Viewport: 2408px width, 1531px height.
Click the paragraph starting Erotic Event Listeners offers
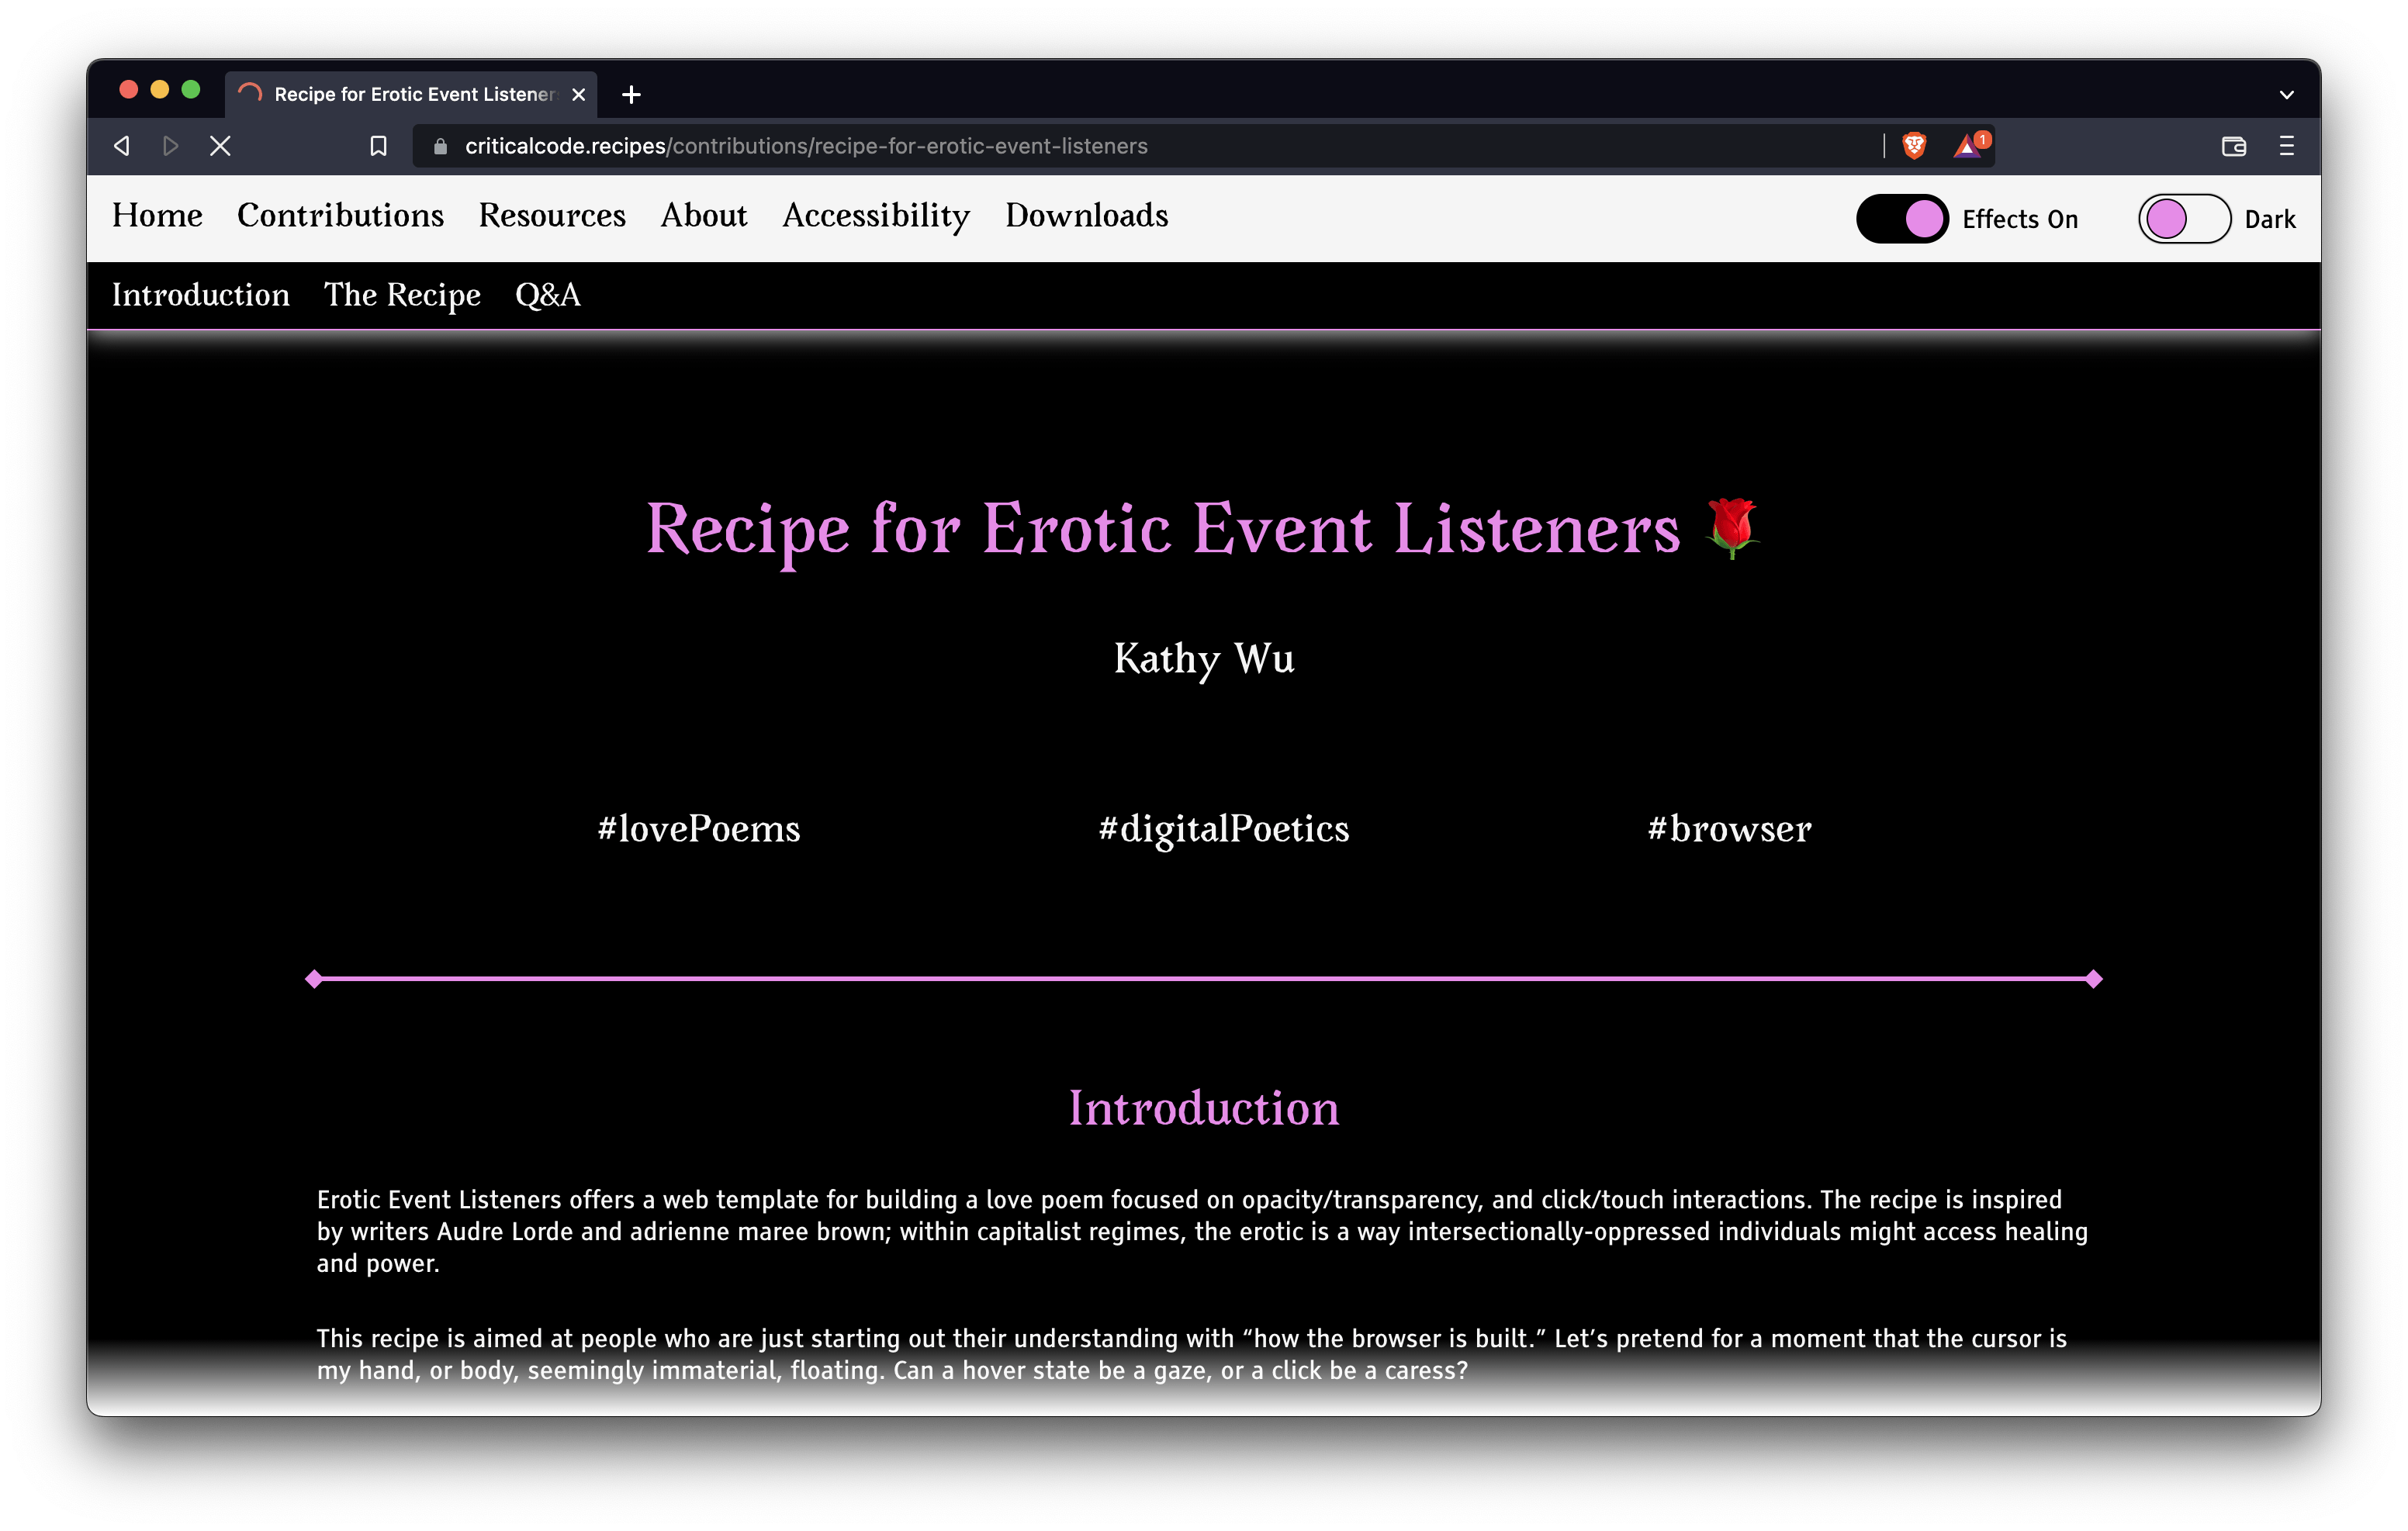tap(1202, 1231)
